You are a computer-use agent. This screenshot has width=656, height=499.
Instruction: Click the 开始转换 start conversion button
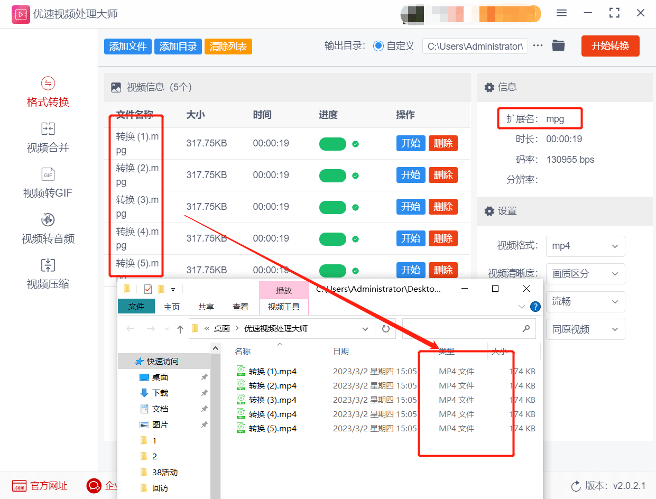click(x=611, y=46)
